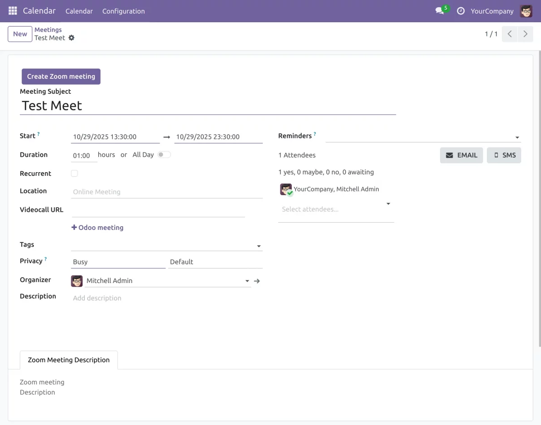Screen dimensions: 541x425
Task: Click the Privacy help question mark
Action: [46, 259]
